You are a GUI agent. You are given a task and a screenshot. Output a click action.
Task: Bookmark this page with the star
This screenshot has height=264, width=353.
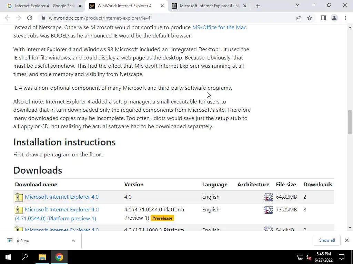tap(310, 18)
